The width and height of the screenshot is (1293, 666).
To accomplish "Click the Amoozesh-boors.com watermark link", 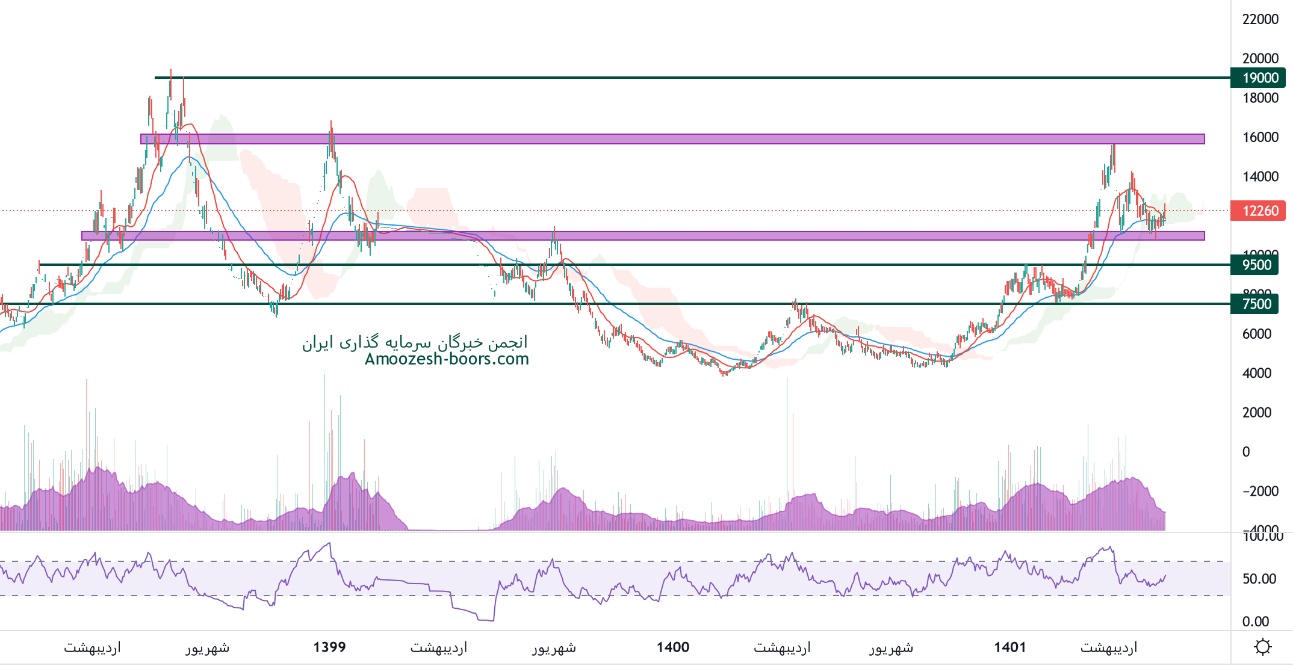I will coord(447,359).
